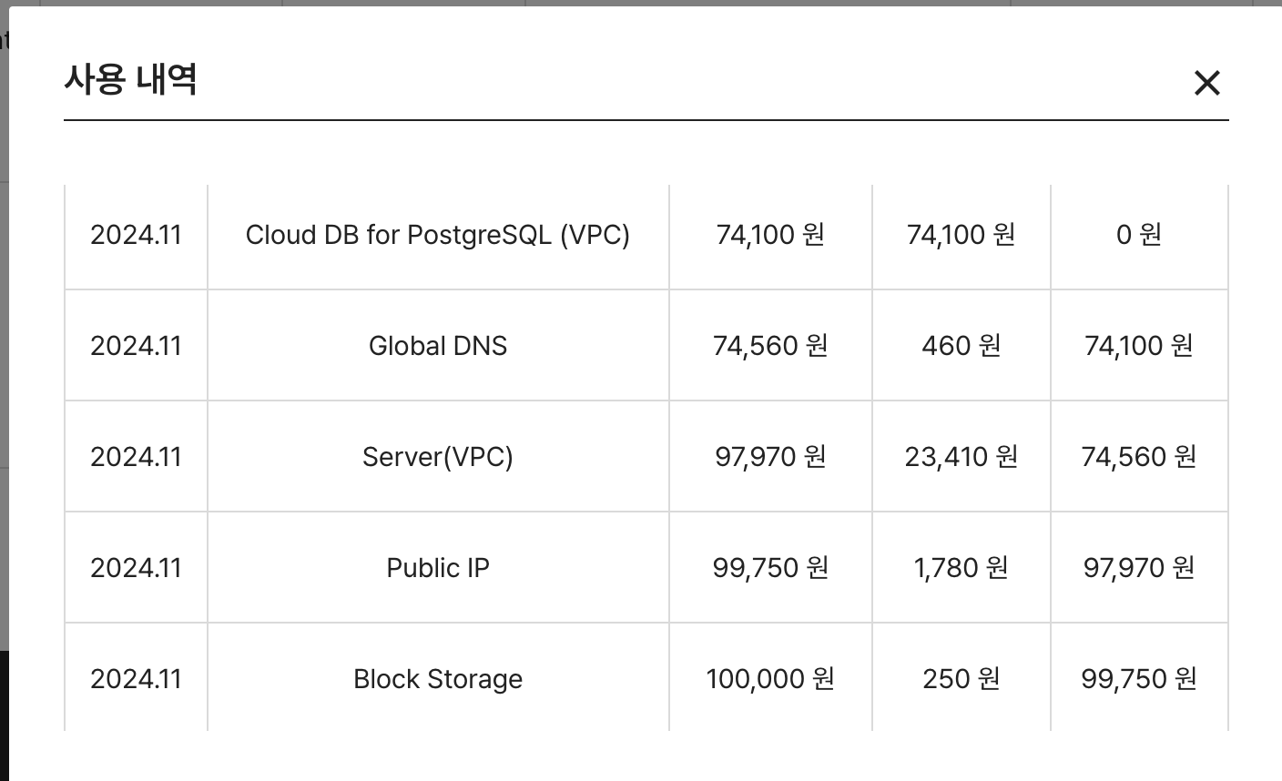This screenshot has height=781, width=1282.
Task: Click the 100,000 원 total for Block Storage
Action: 769,678
